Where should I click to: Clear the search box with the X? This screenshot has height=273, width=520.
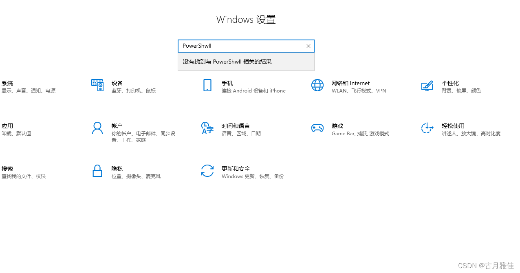308,46
